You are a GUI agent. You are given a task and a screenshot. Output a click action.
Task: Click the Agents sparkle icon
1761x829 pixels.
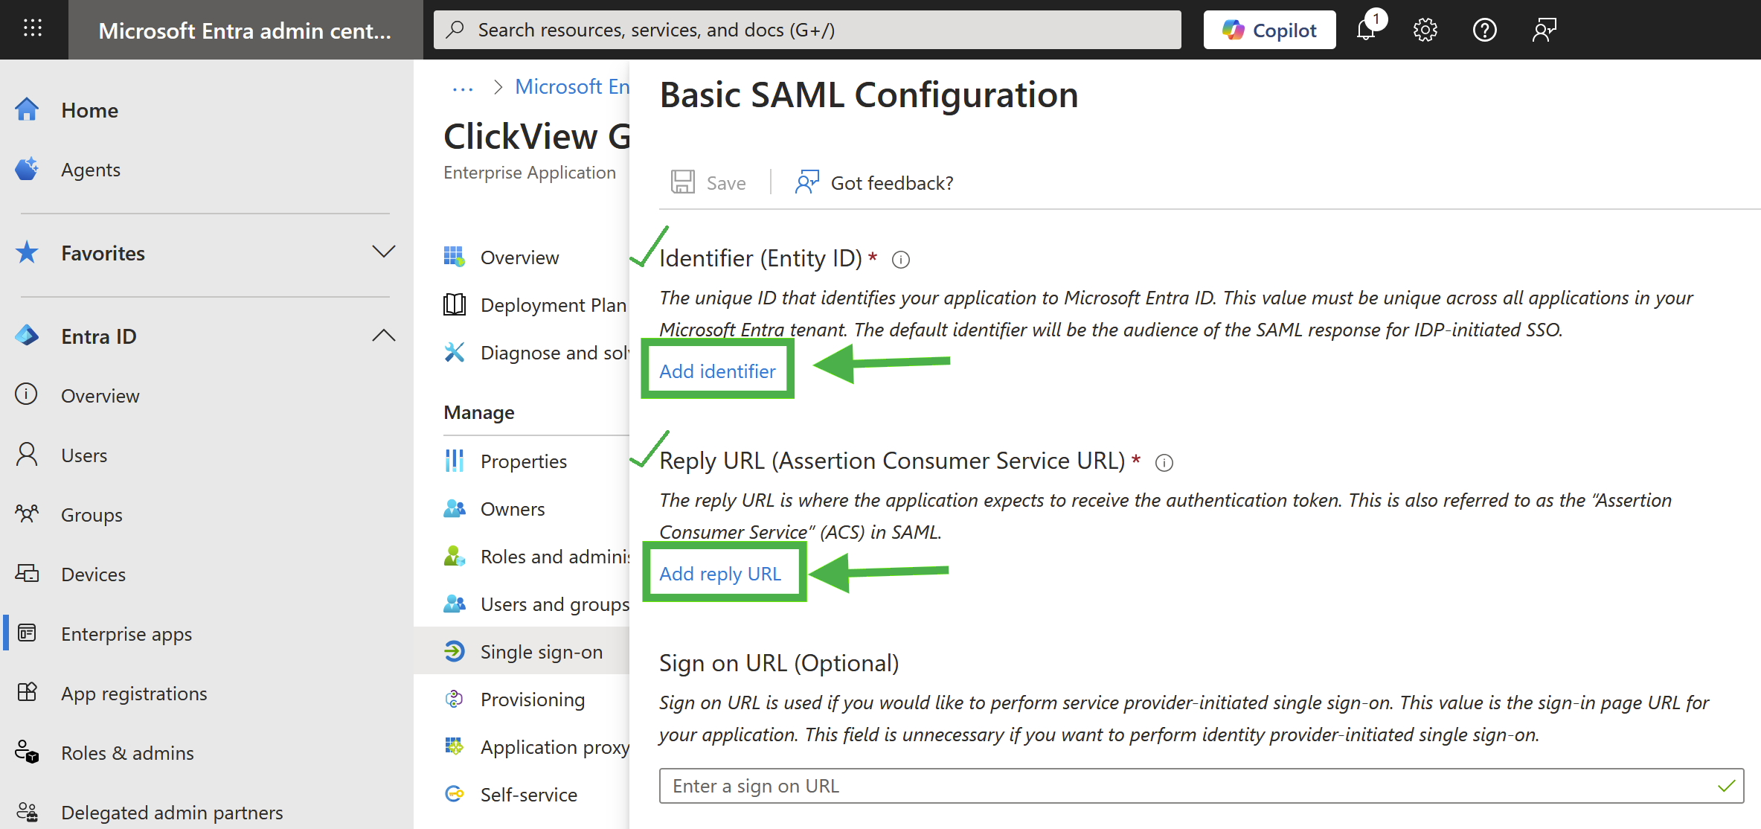(27, 169)
